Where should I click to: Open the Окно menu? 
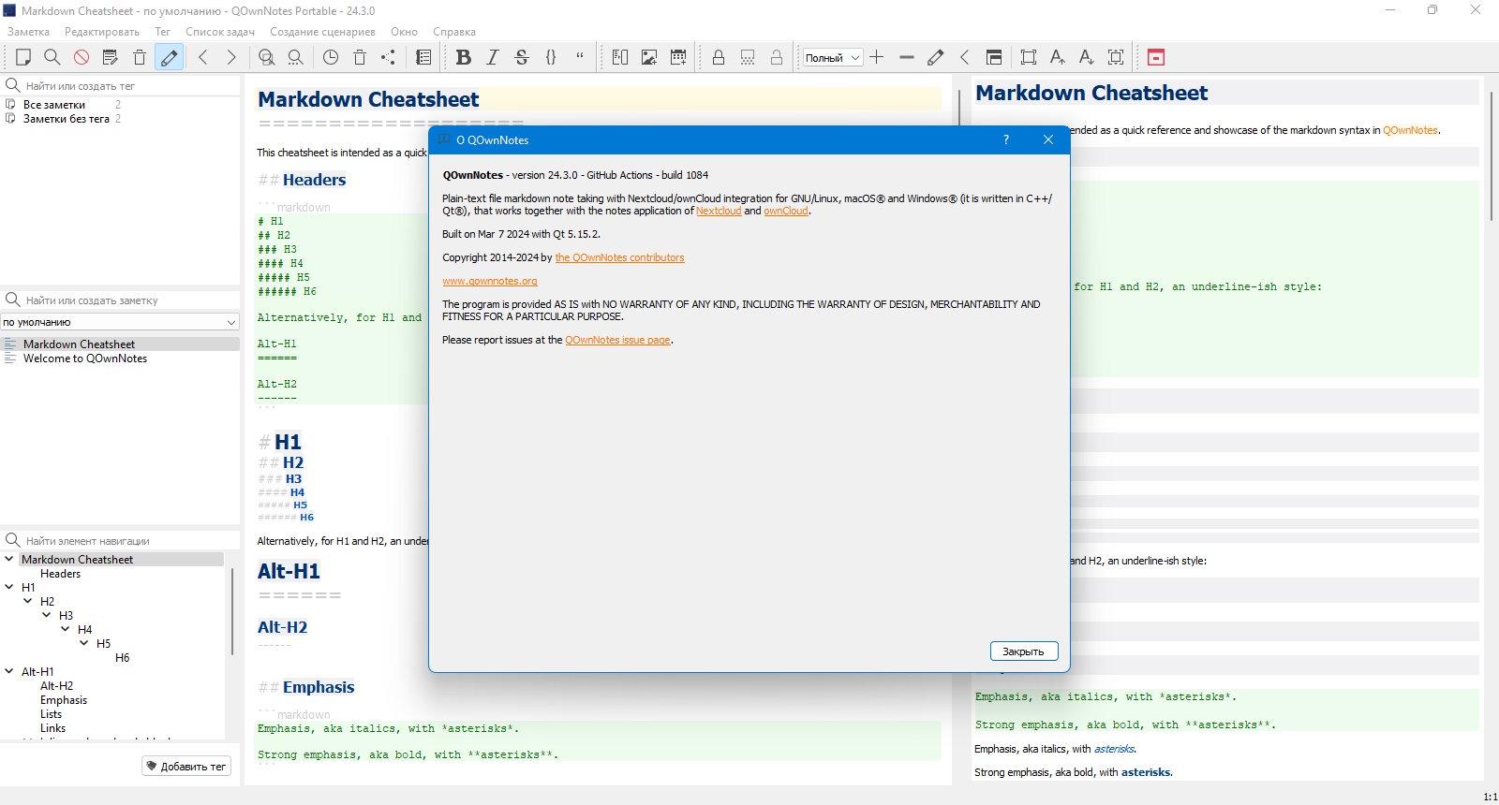(x=404, y=32)
